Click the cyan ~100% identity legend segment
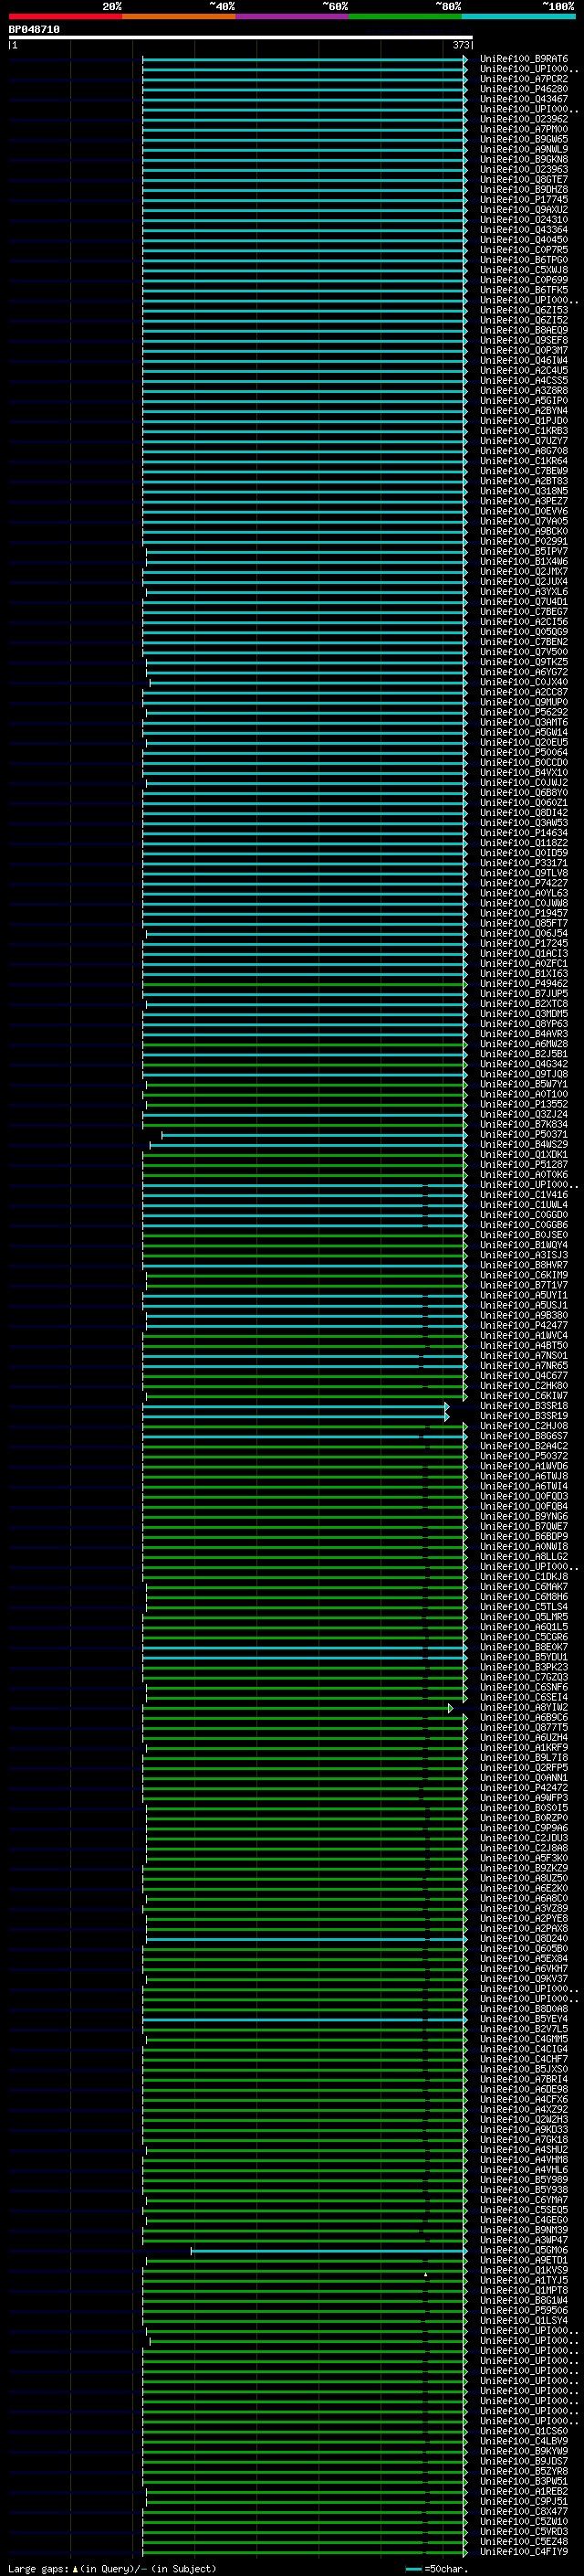The image size is (584, 2576). pos(518,16)
